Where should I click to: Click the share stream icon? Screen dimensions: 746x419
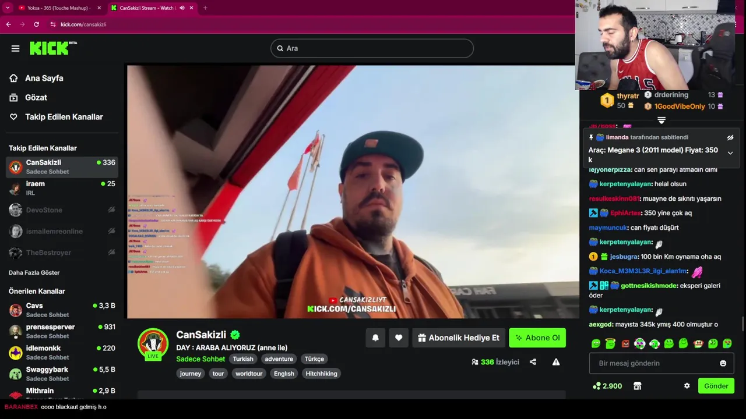(x=533, y=362)
